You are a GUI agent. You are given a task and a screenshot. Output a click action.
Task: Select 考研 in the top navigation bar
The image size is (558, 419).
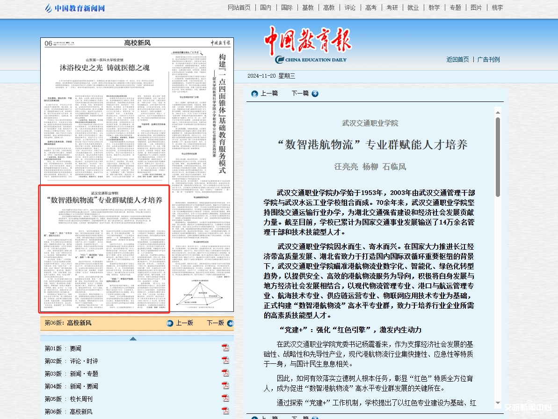392,7
